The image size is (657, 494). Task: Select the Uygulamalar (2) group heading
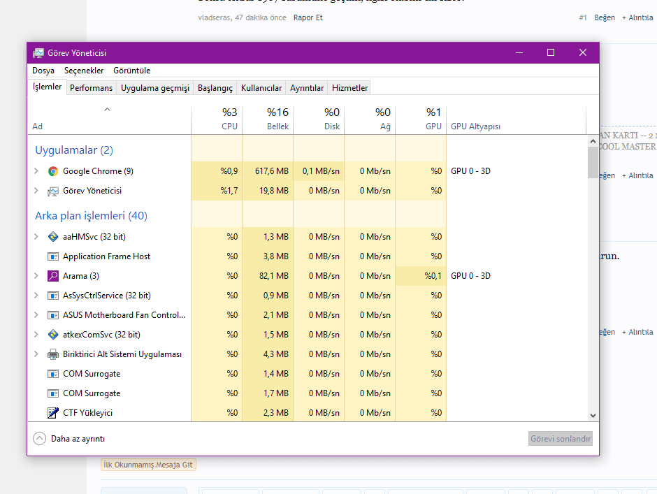pyautogui.click(x=74, y=150)
